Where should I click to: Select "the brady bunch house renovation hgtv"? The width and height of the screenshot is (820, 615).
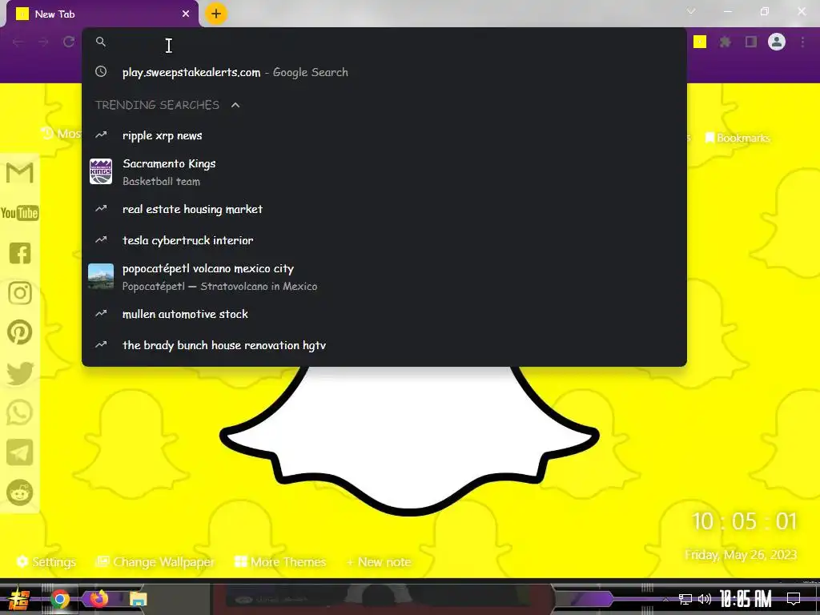point(384,345)
